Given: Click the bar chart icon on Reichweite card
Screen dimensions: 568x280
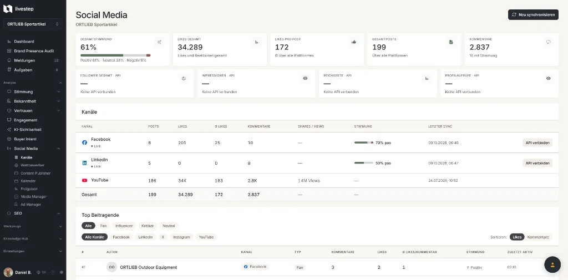Looking at the screenshot, I should pos(427,78).
